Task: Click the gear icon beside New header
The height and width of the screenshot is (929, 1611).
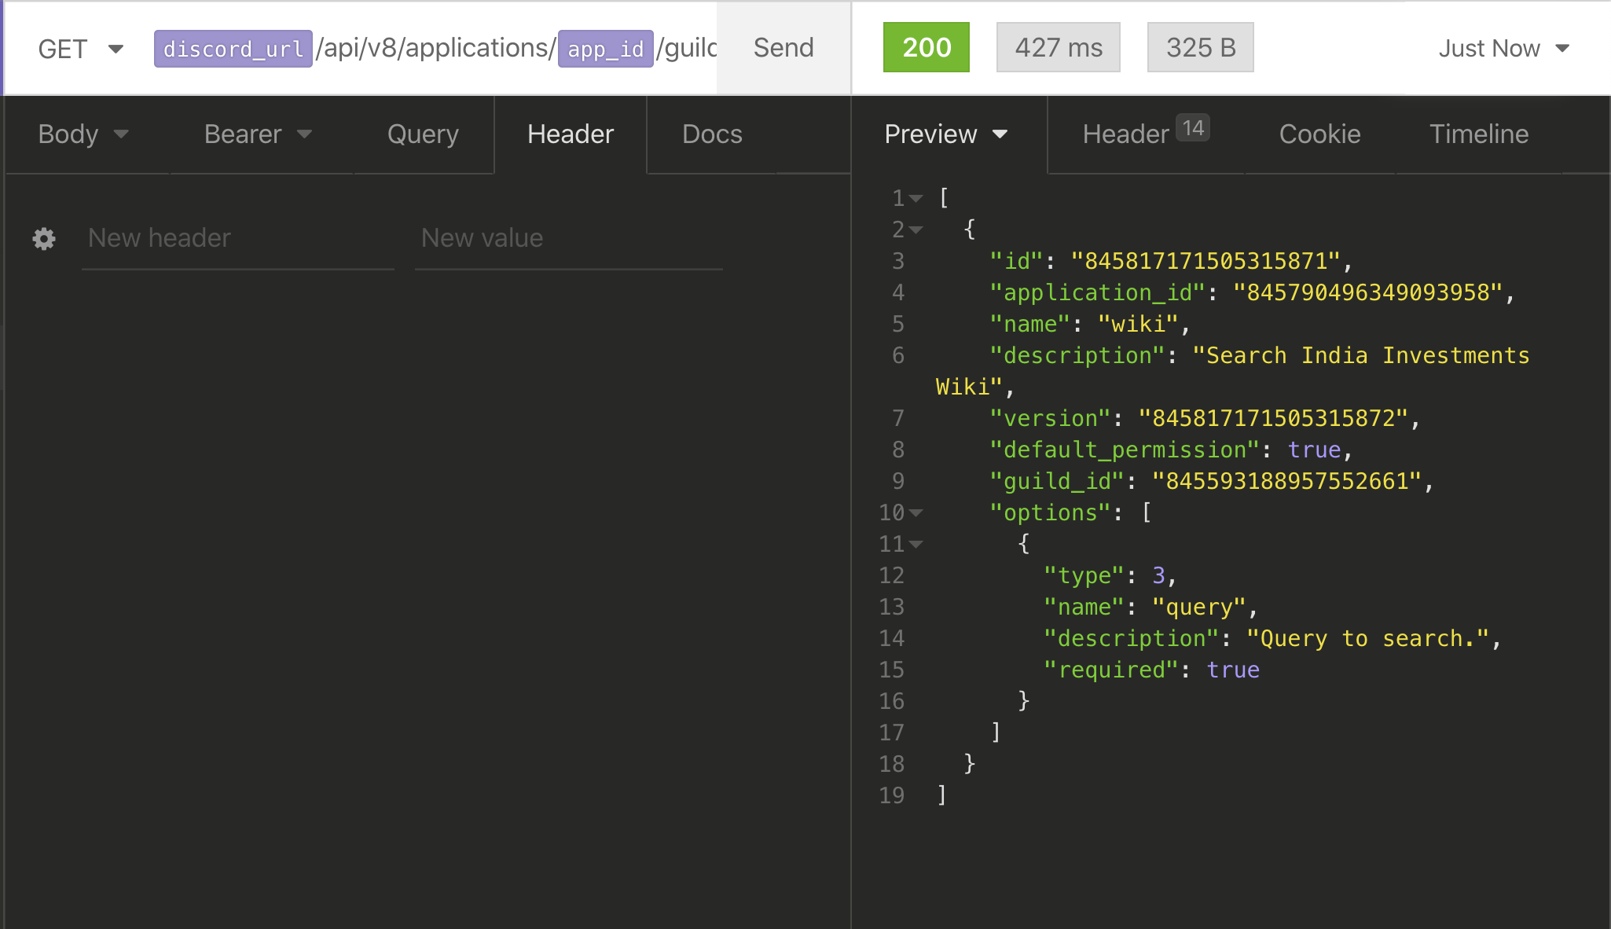Action: pyautogui.click(x=44, y=239)
